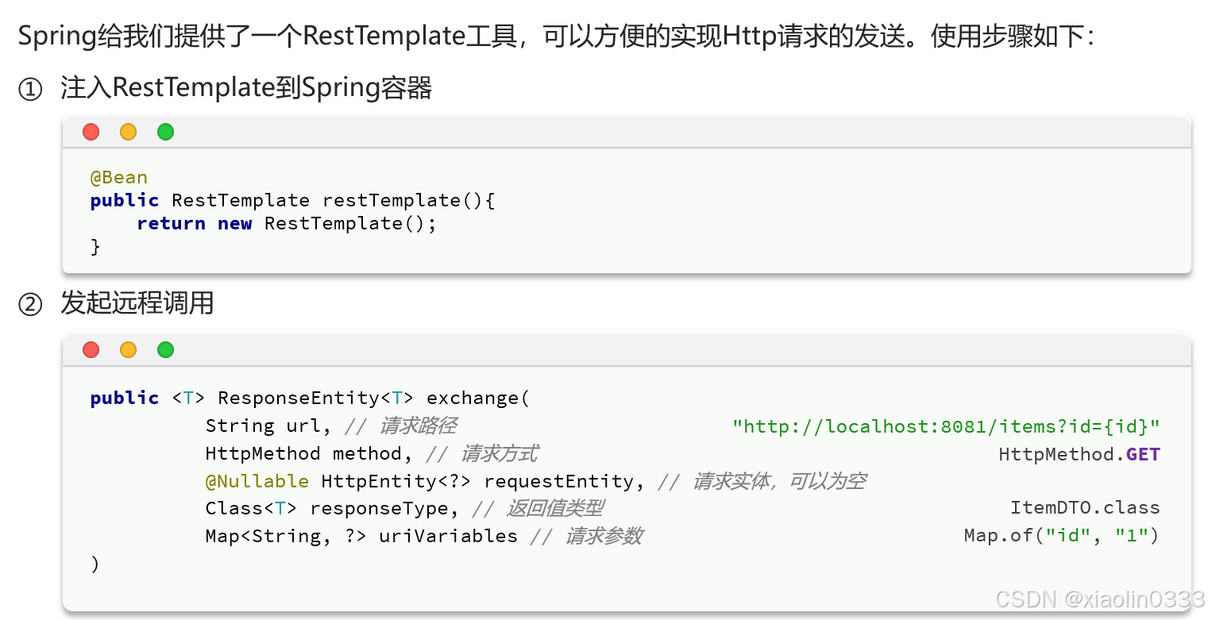Click red dot of first code block
1208x620 pixels.
91,132
